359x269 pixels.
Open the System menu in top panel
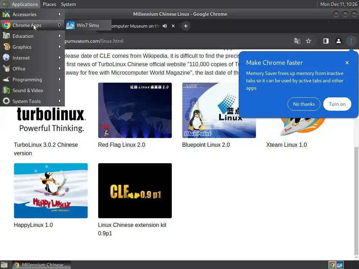(x=68, y=4)
